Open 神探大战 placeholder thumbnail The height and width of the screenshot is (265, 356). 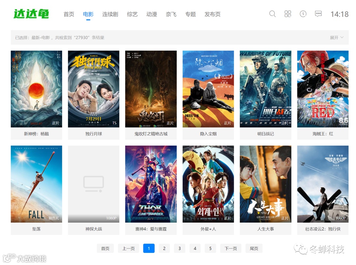(94, 184)
